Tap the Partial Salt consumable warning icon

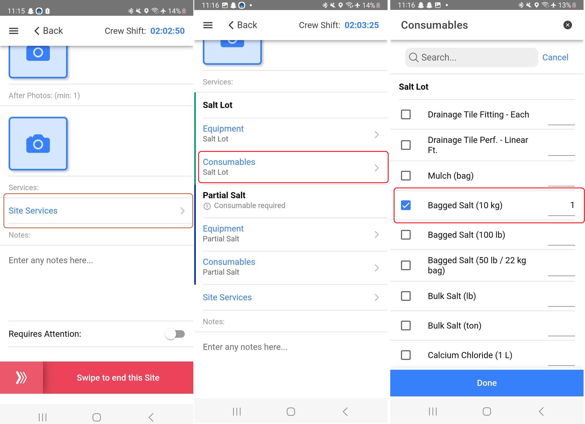pyautogui.click(x=207, y=206)
